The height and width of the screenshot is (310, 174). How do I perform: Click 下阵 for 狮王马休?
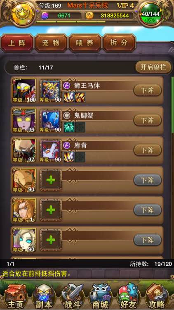tap(148, 91)
